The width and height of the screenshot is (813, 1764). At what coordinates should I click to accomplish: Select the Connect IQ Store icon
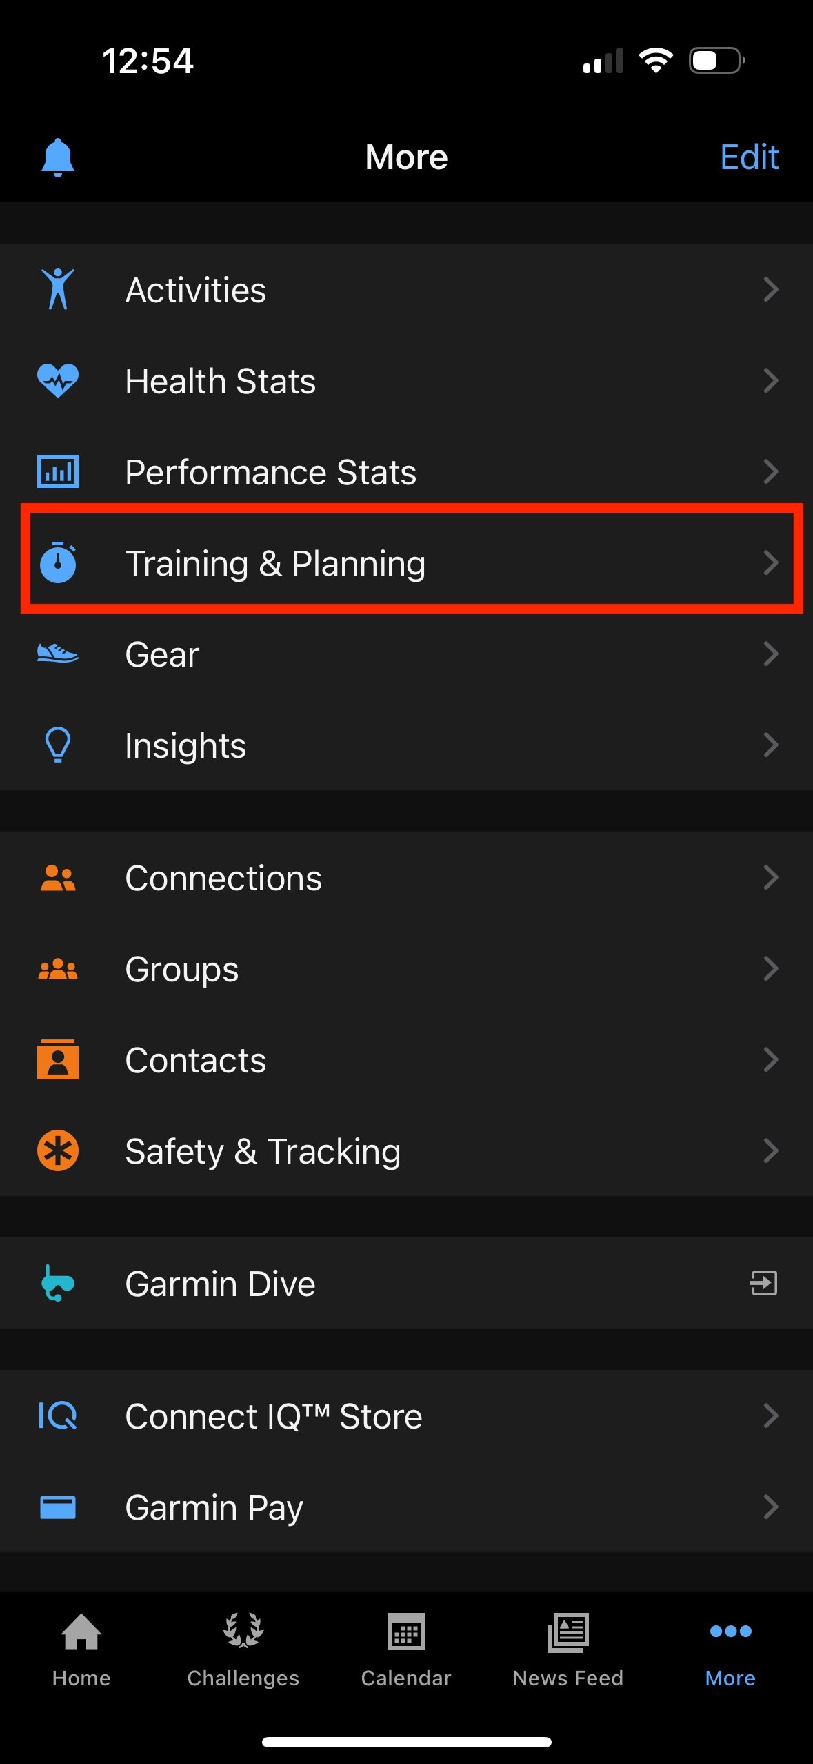pyautogui.click(x=59, y=1415)
